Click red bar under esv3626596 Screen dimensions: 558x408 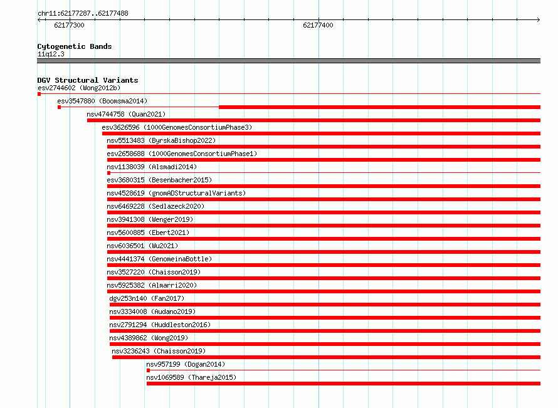click(x=322, y=133)
